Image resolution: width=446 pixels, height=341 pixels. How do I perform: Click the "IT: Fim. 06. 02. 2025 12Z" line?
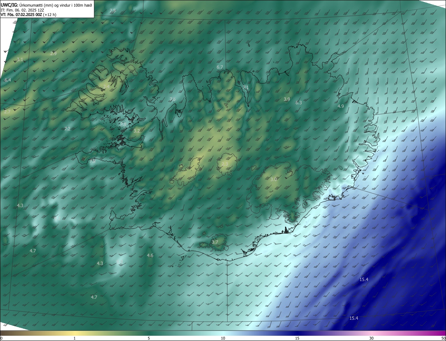click(23, 10)
